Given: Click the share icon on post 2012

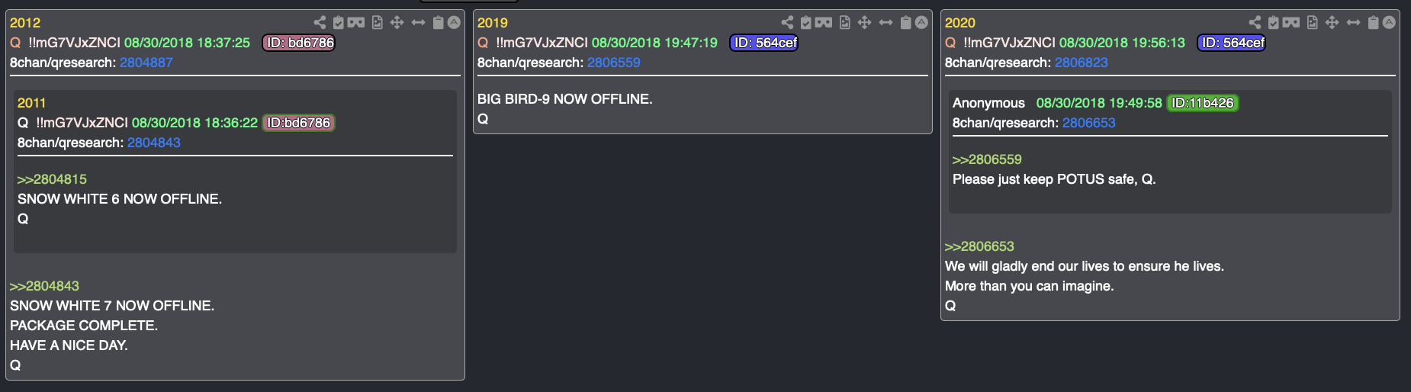Looking at the screenshot, I should tap(320, 22).
